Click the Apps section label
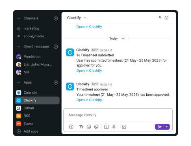The image size is (191, 146). 28,82
